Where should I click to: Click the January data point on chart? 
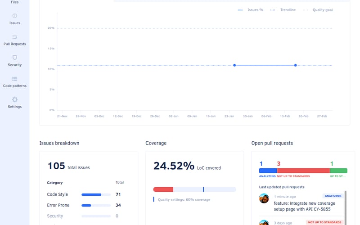[234, 65]
